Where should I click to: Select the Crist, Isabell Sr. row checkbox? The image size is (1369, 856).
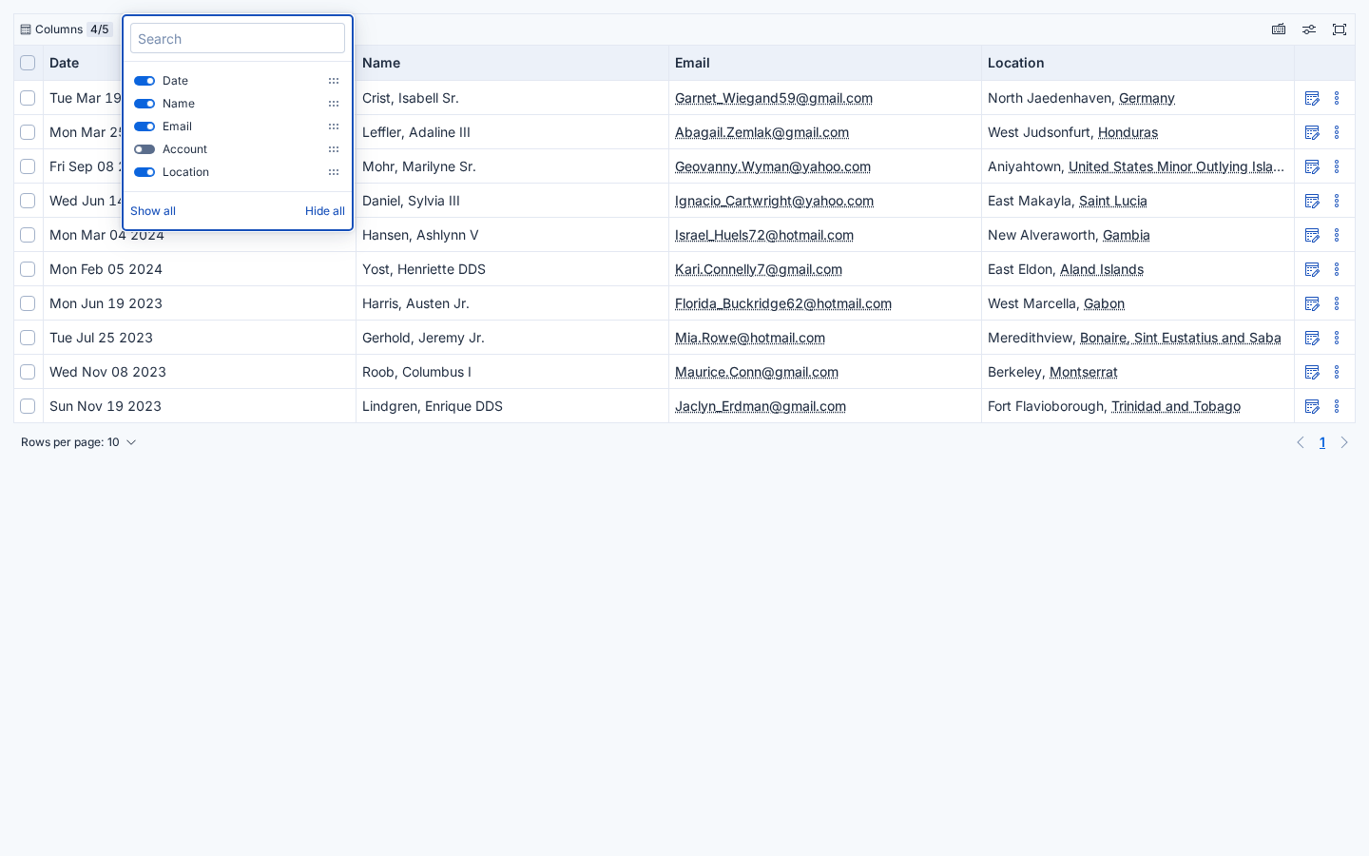coord(28,98)
